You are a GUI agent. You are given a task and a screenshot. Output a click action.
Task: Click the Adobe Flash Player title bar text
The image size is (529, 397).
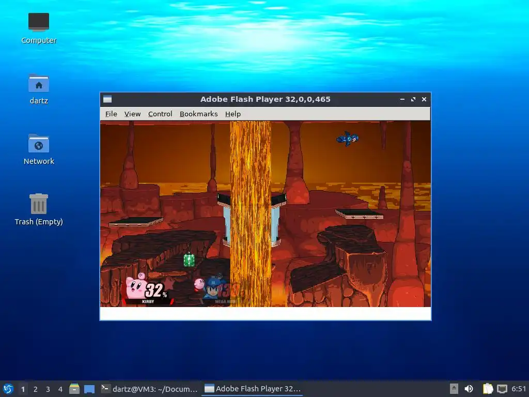265,99
